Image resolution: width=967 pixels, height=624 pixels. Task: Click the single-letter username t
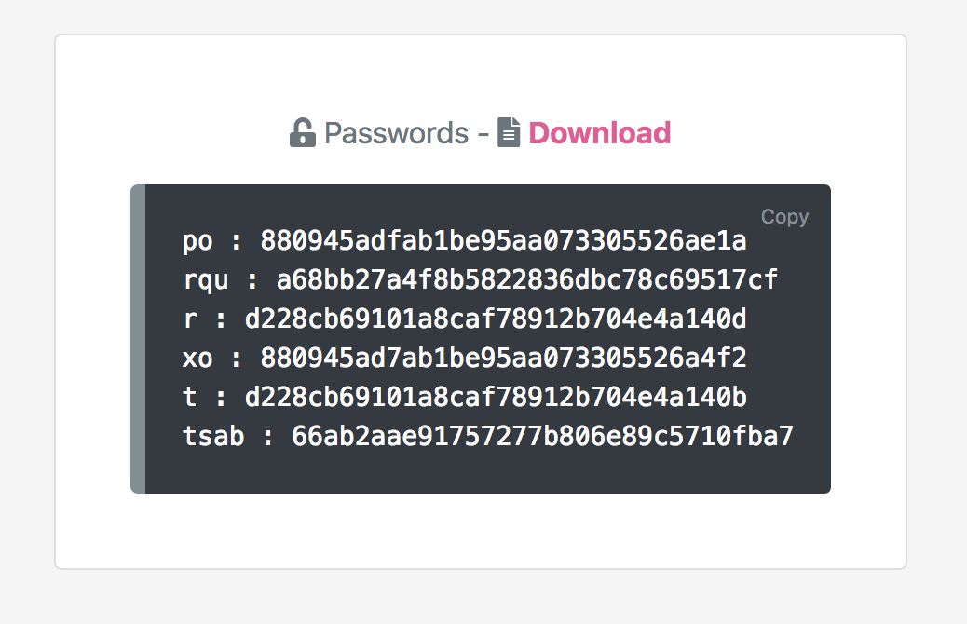click(190, 397)
